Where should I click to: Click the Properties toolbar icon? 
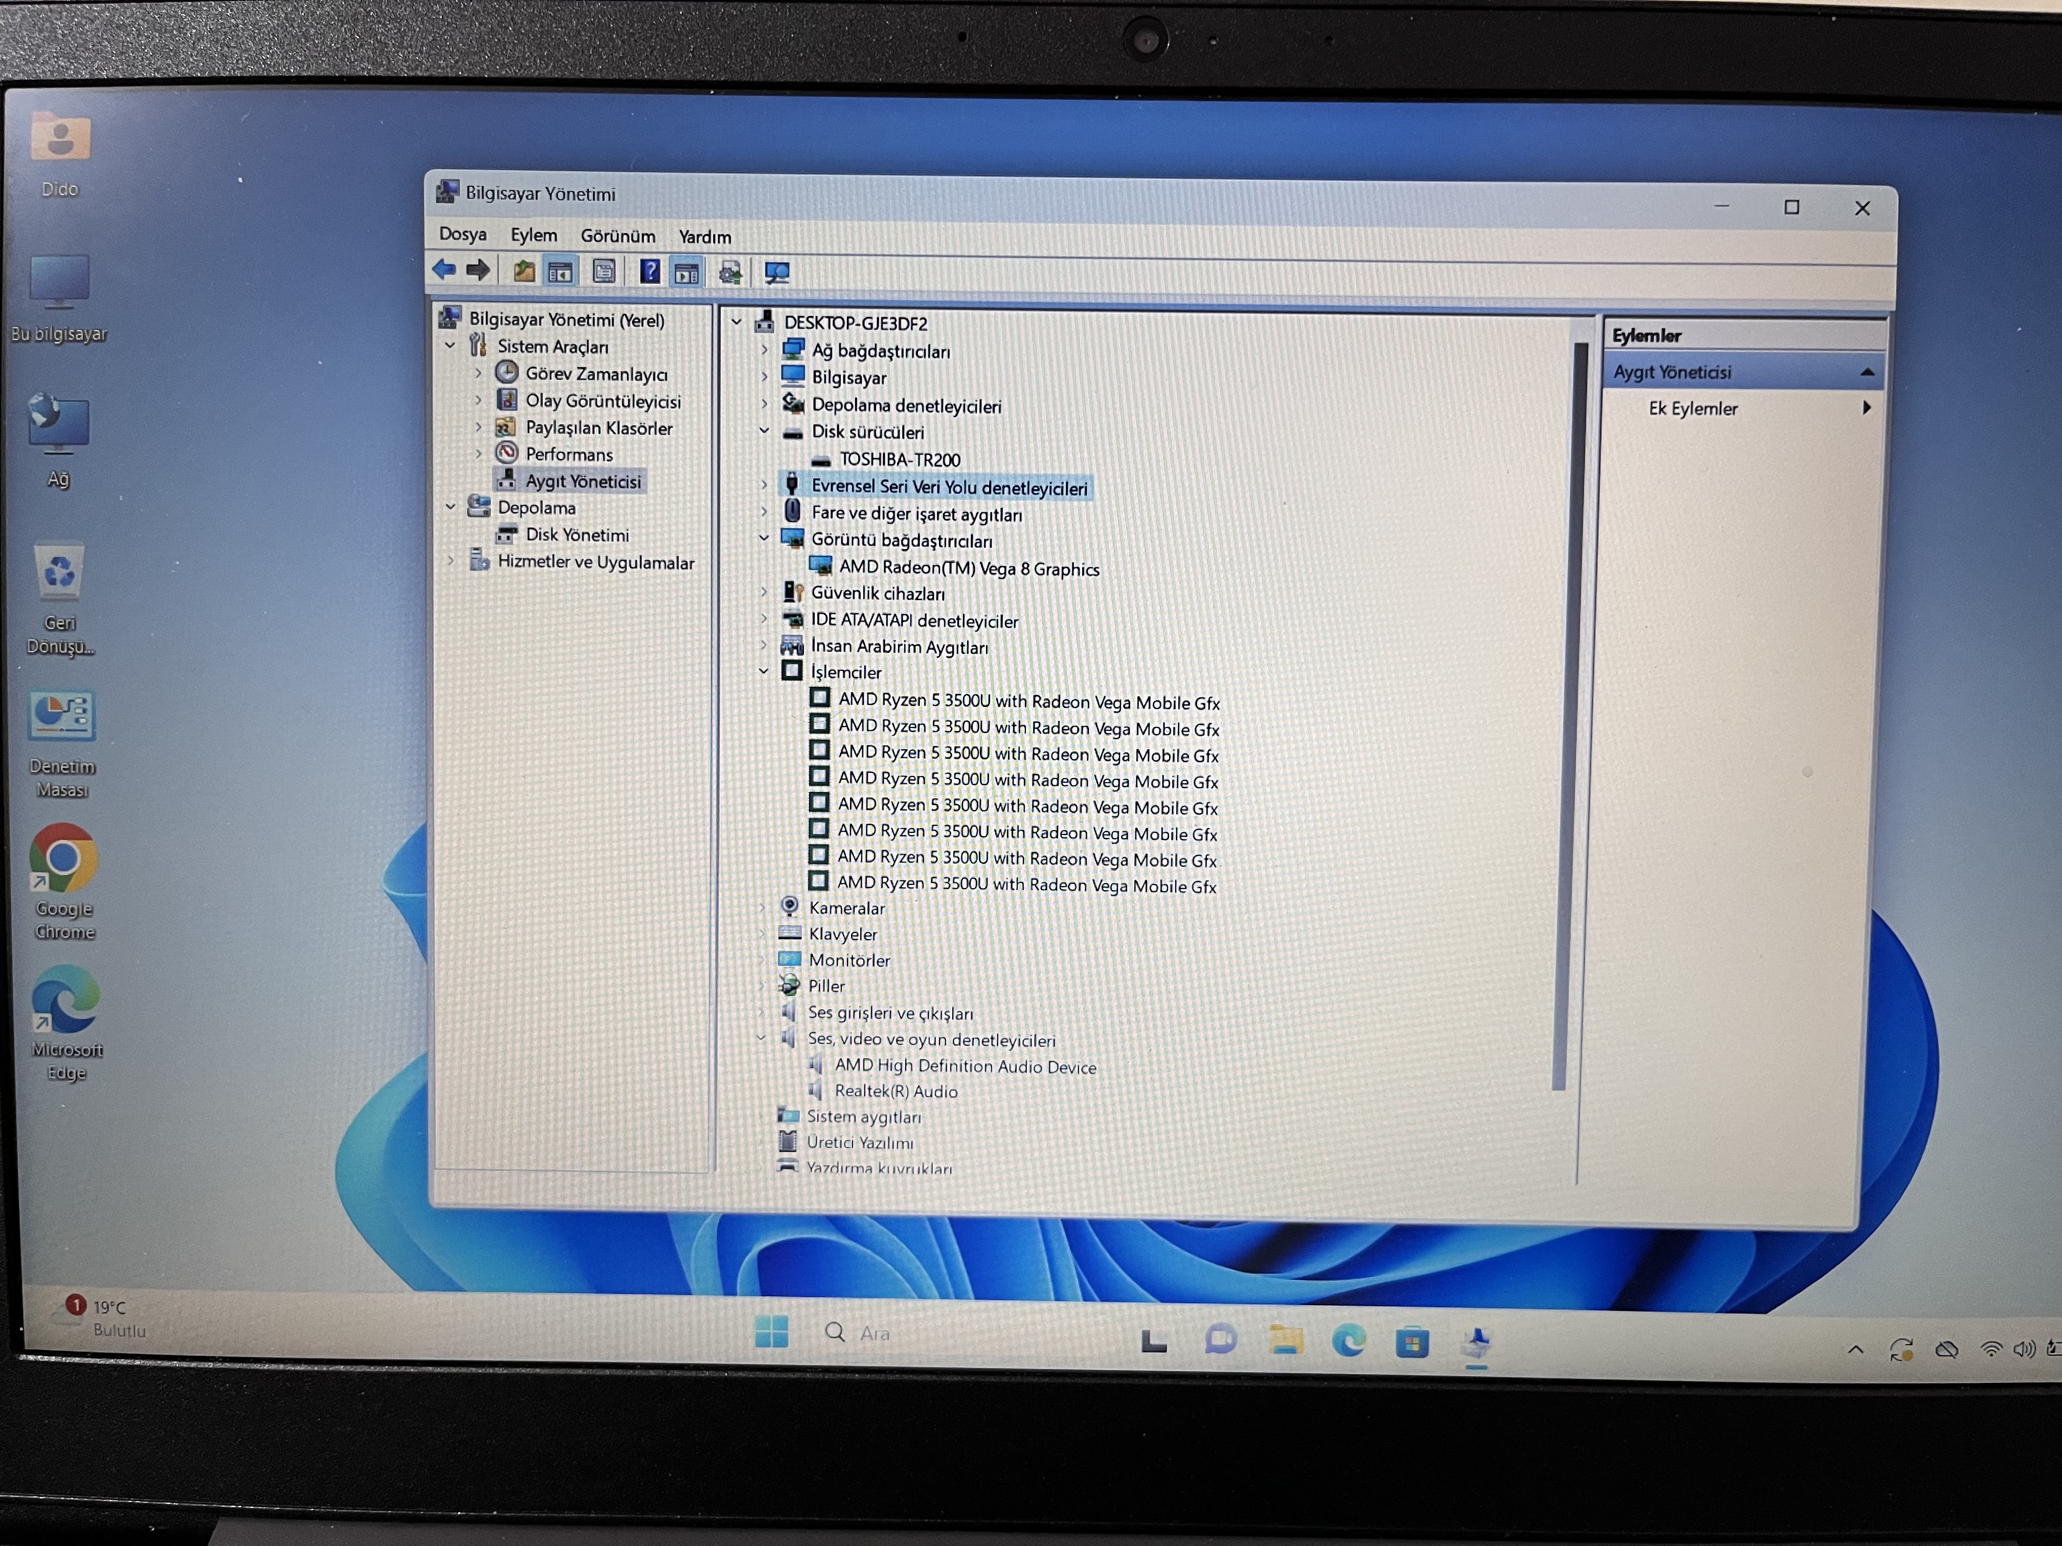click(604, 272)
